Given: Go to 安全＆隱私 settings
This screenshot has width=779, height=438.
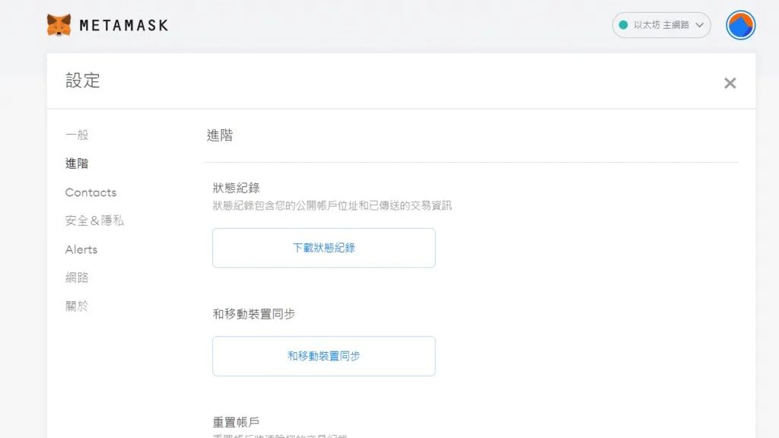Looking at the screenshot, I should (94, 221).
